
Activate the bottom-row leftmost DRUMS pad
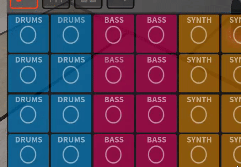tap(28, 151)
